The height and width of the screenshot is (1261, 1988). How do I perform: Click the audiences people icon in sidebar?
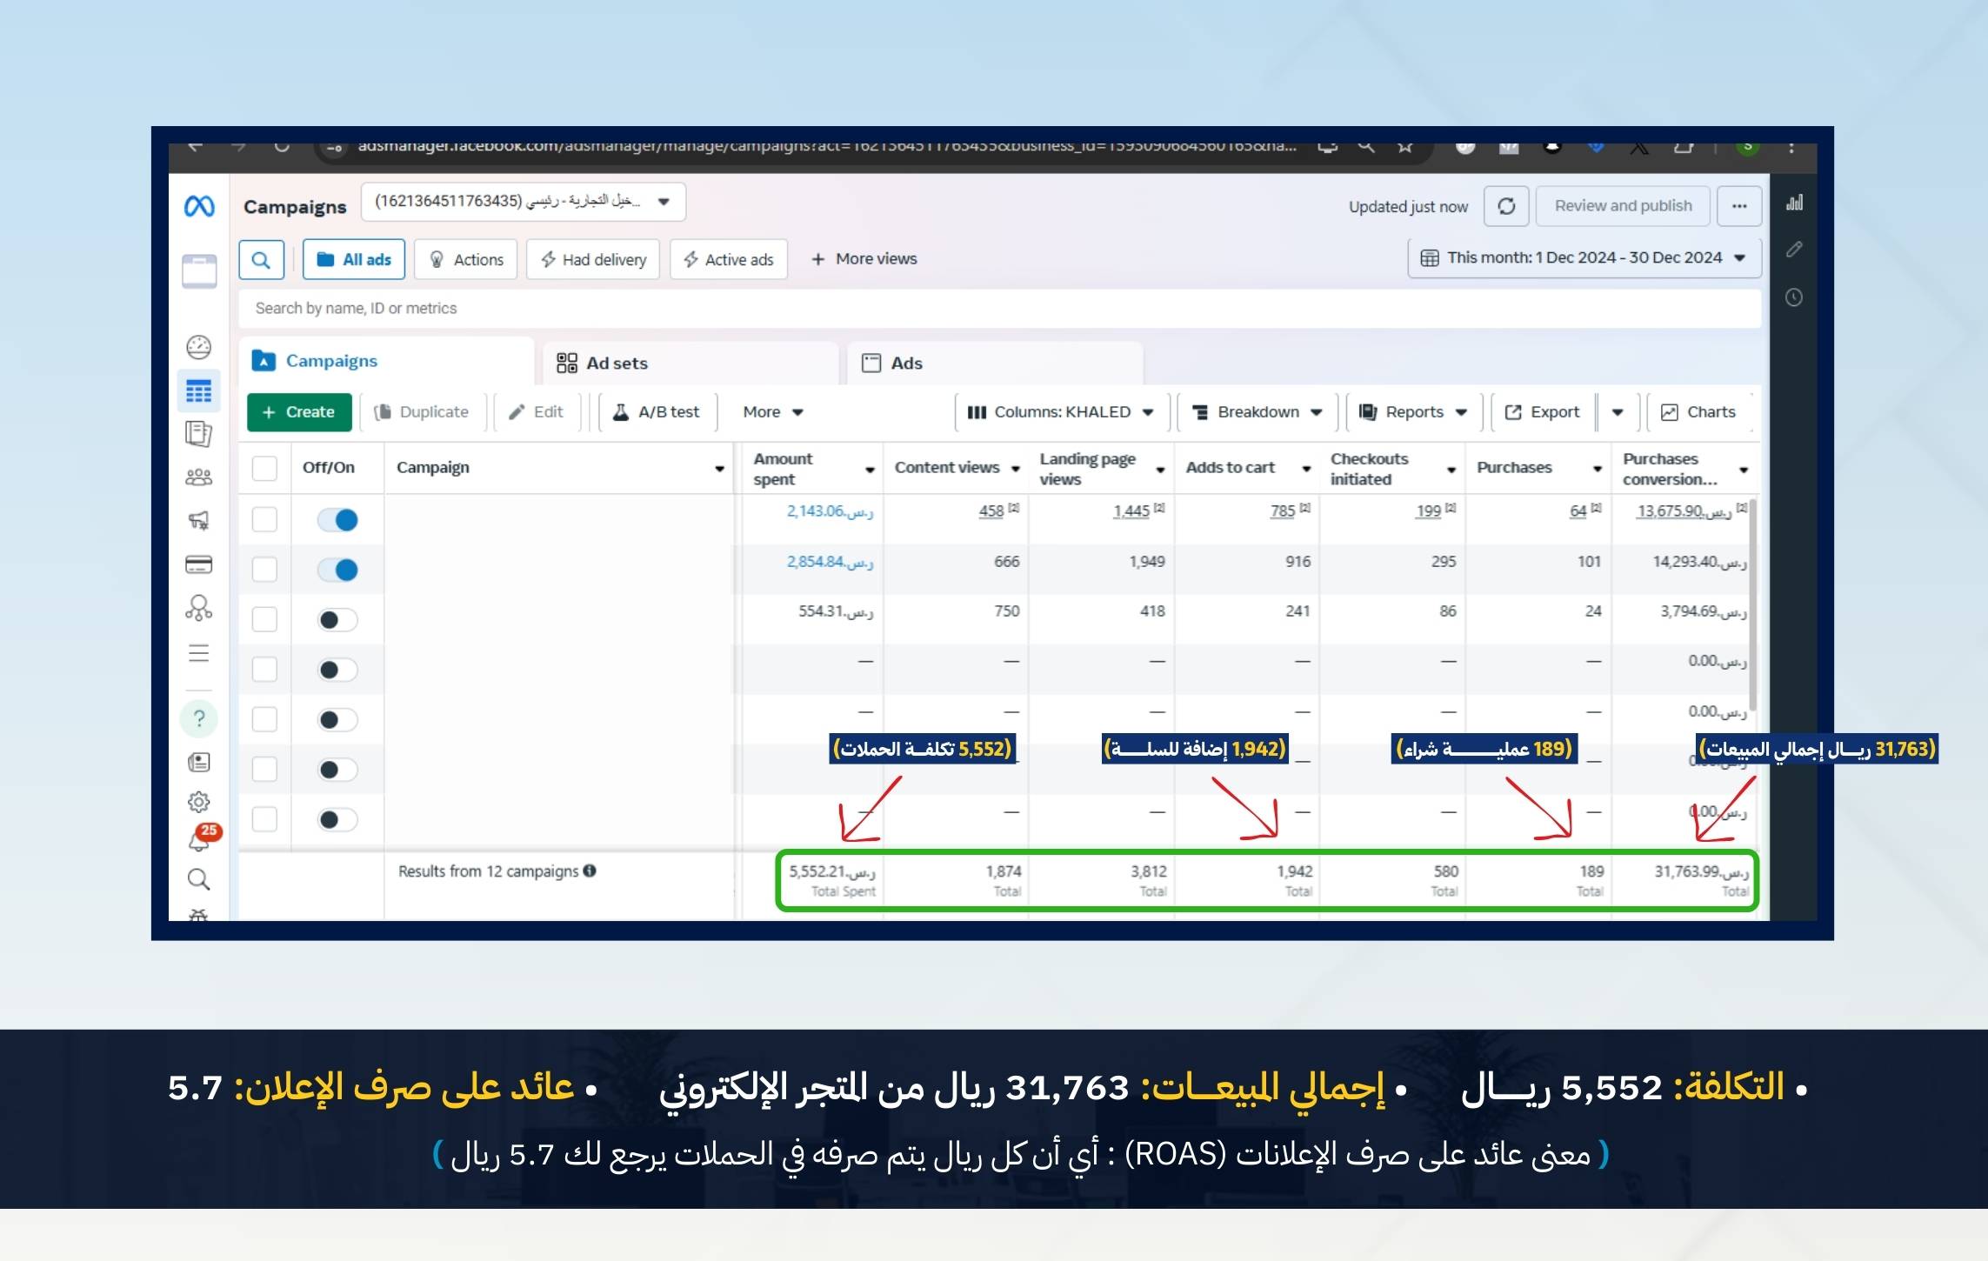[199, 477]
